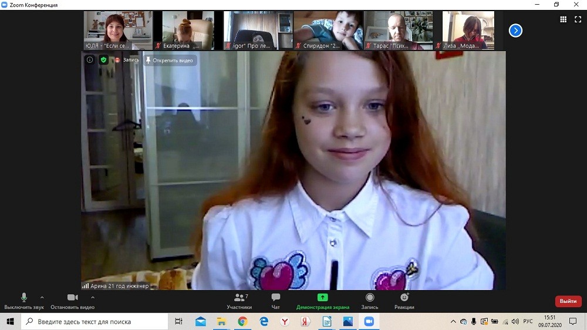Expand audio options arrow beside microphone
This screenshot has width=587, height=330.
point(42,297)
